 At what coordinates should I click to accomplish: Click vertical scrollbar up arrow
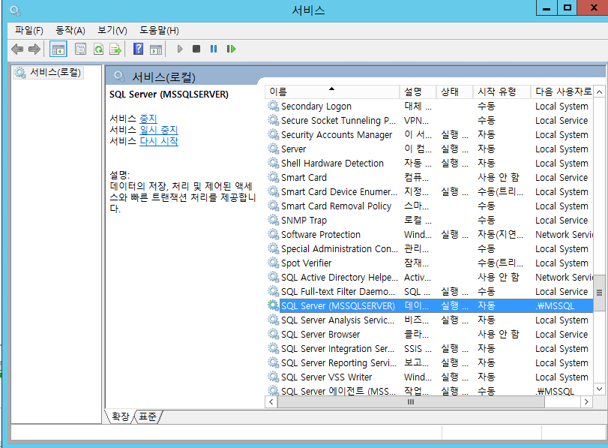(599, 92)
